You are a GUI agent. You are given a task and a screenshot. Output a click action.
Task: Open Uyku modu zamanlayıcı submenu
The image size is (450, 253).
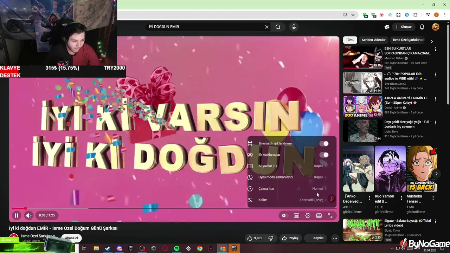point(292,177)
